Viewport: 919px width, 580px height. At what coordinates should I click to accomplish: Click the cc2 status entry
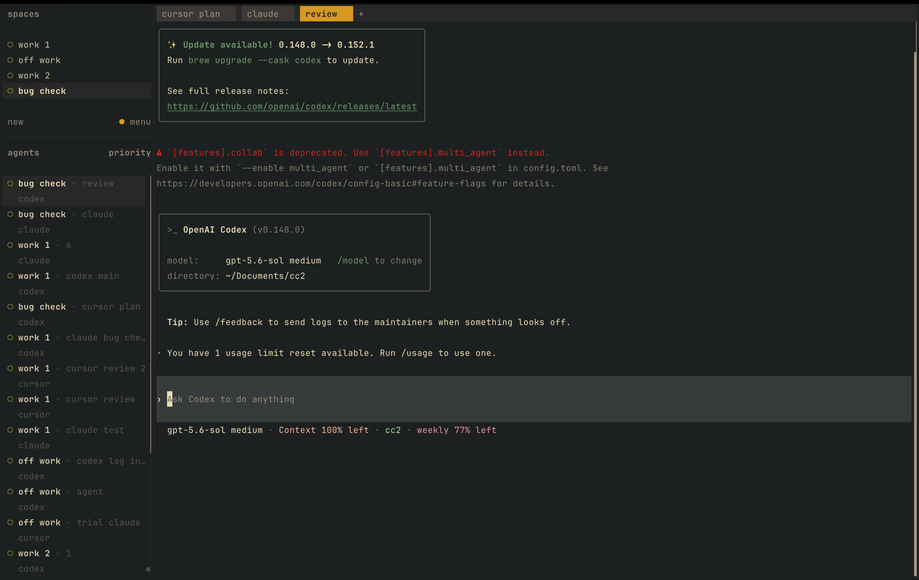coord(393,430)
